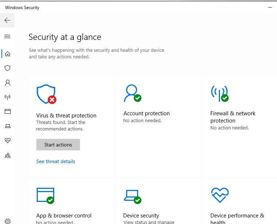Open the hamburger navigation menu
The height and width of the screenshot is (224, 277).
(x=7, y=37)
